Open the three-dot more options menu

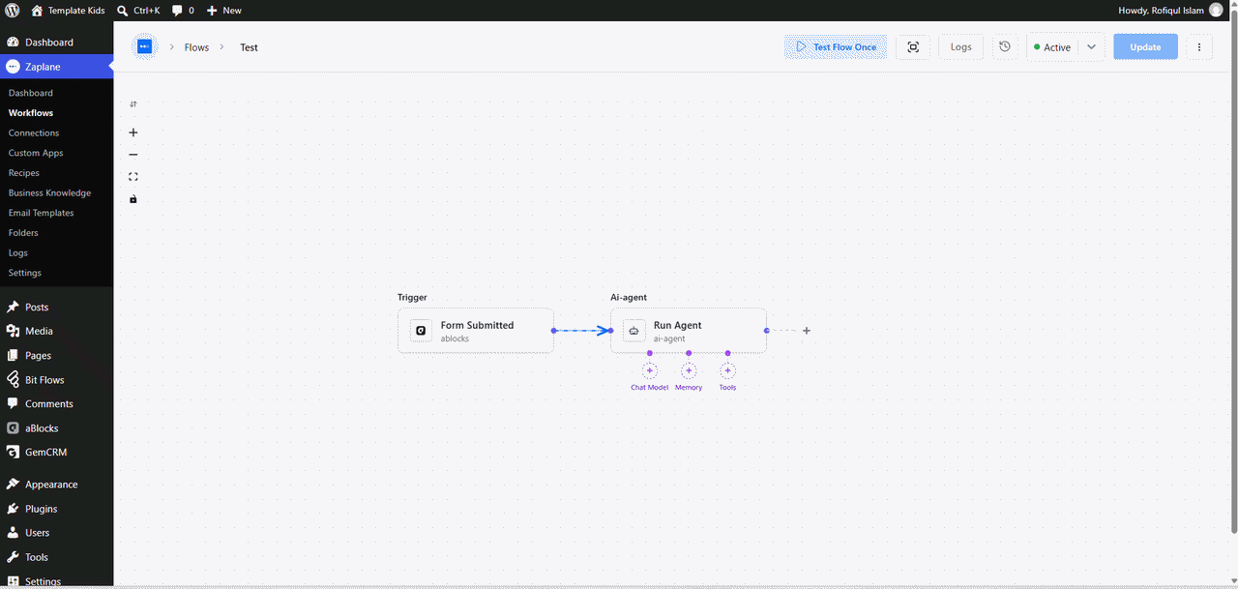pyautogui.click(x=1199, y=46)
